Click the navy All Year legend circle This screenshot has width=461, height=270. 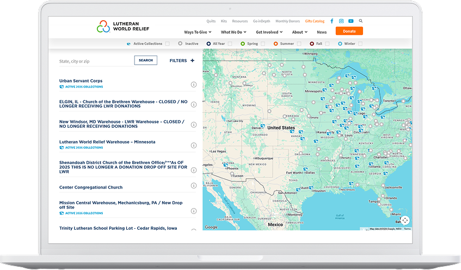(x=208, y=43)
